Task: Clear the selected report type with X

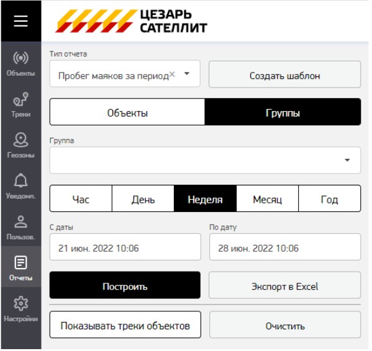Action: tap(173, 74)
